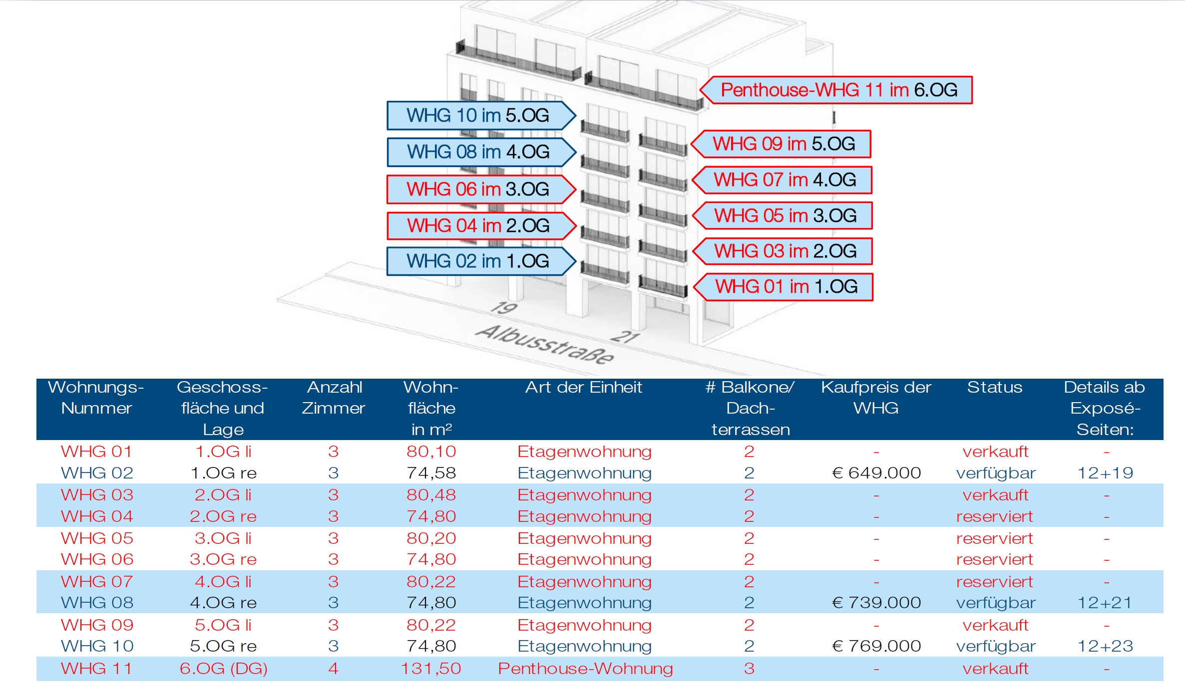Click the € 739.000 price for WHG 08

(x=876, y=603)
